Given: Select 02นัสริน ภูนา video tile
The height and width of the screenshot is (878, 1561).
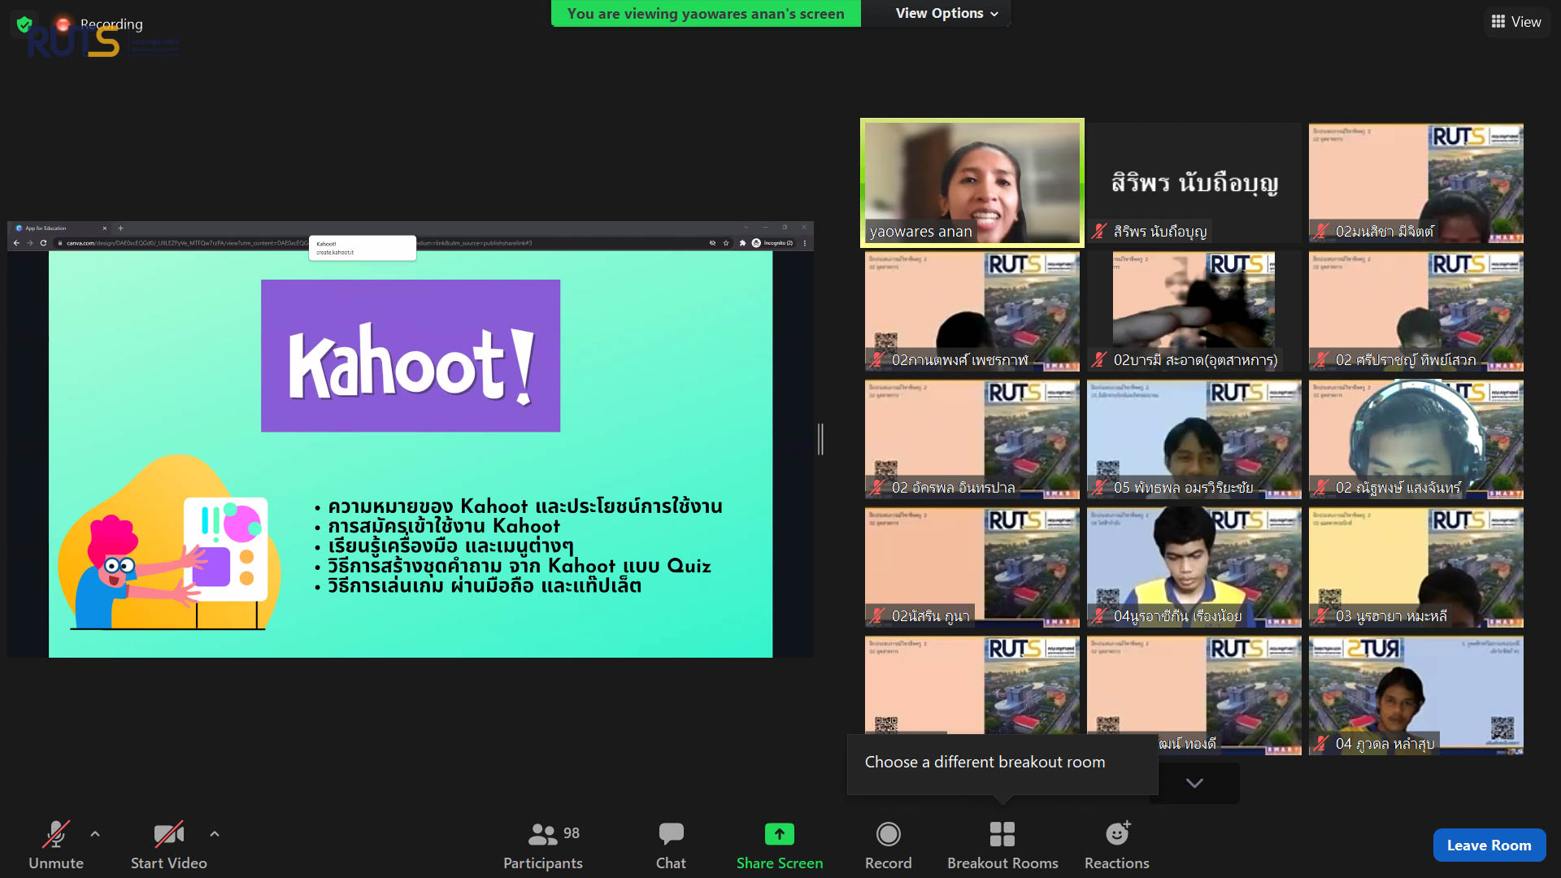Looking at the screenshot, I should coord(972,567).
